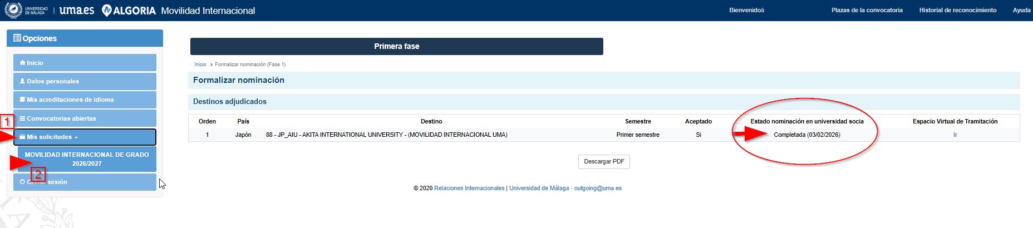Open Convocatorias abiertas in the sidebar

[x=85, y=118]
